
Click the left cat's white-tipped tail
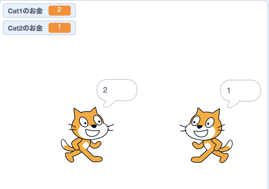pyautogui.click(x=67, y=146)
